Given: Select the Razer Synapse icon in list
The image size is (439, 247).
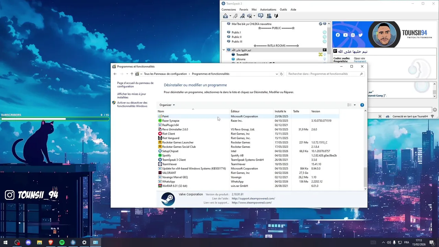Looking at the screenshot, I should [x=160, y=121].
